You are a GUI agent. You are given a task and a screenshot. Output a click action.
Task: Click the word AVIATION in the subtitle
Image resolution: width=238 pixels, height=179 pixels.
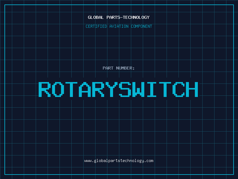(119, 26)
